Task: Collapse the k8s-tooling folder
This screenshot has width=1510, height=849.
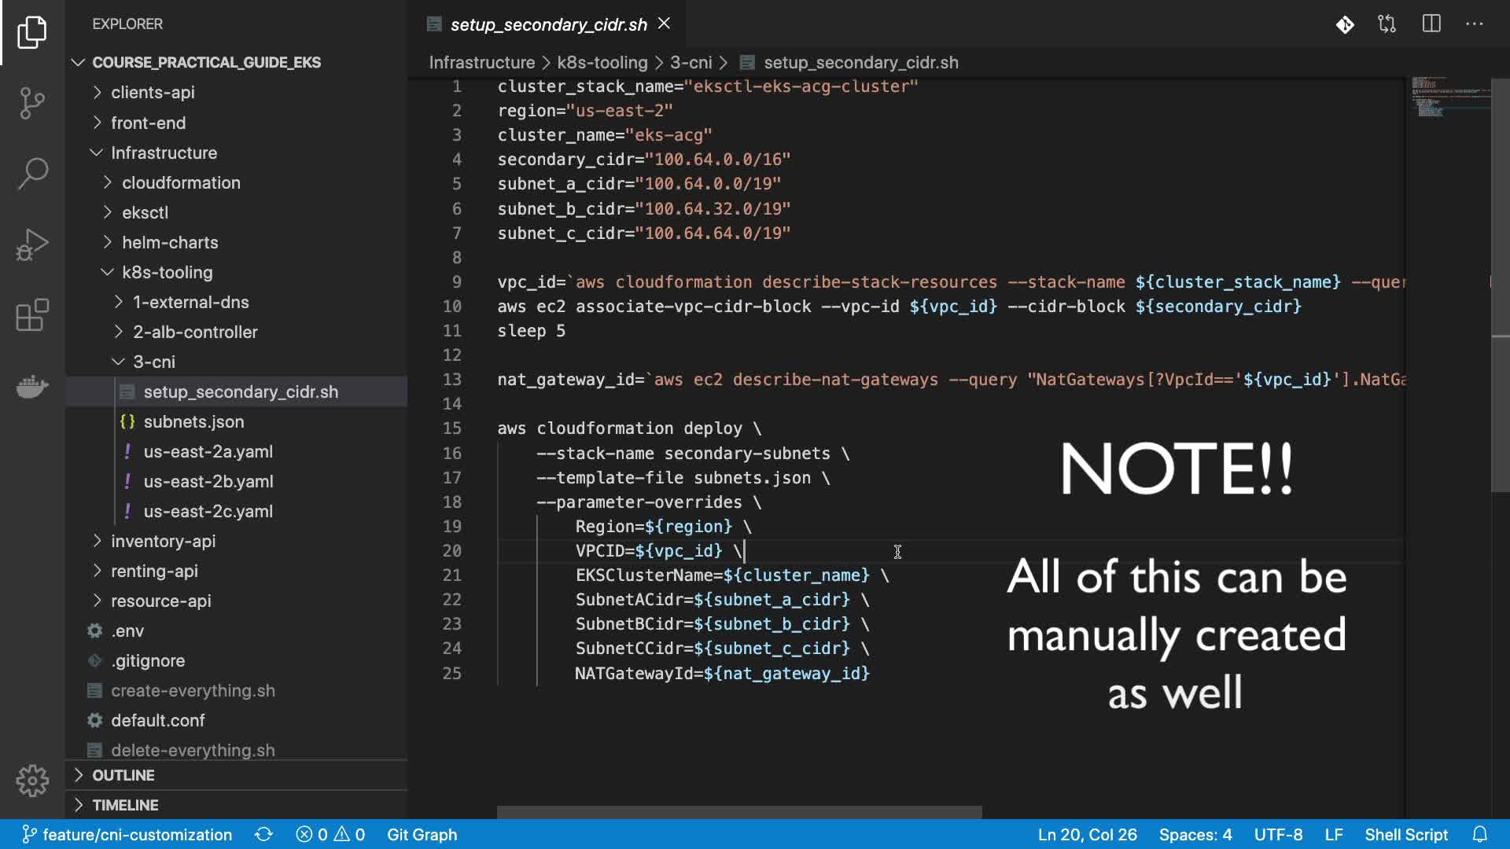Action: (x=167, y=272)
